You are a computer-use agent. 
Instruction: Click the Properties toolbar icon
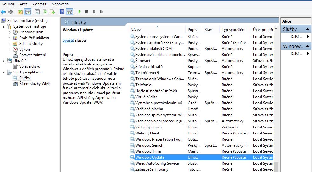point(38,12)
